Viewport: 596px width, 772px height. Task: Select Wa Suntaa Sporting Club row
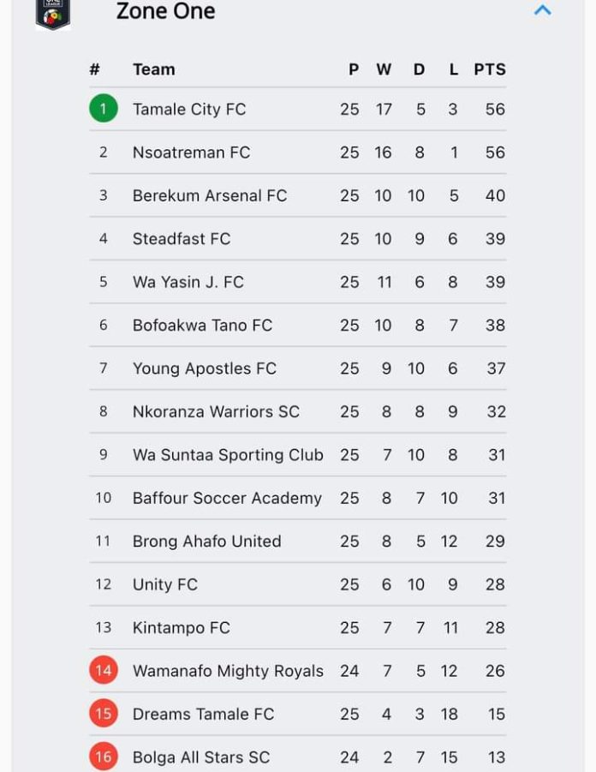(x=298, y=454)
